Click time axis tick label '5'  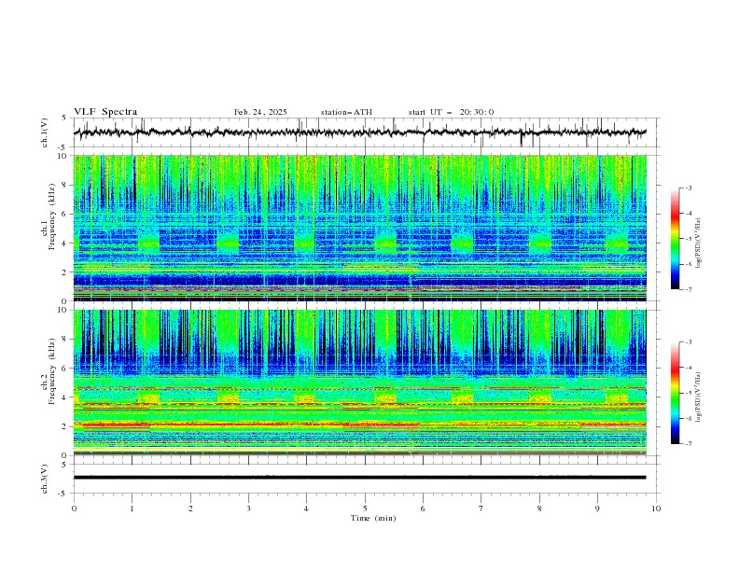(365, 508)
